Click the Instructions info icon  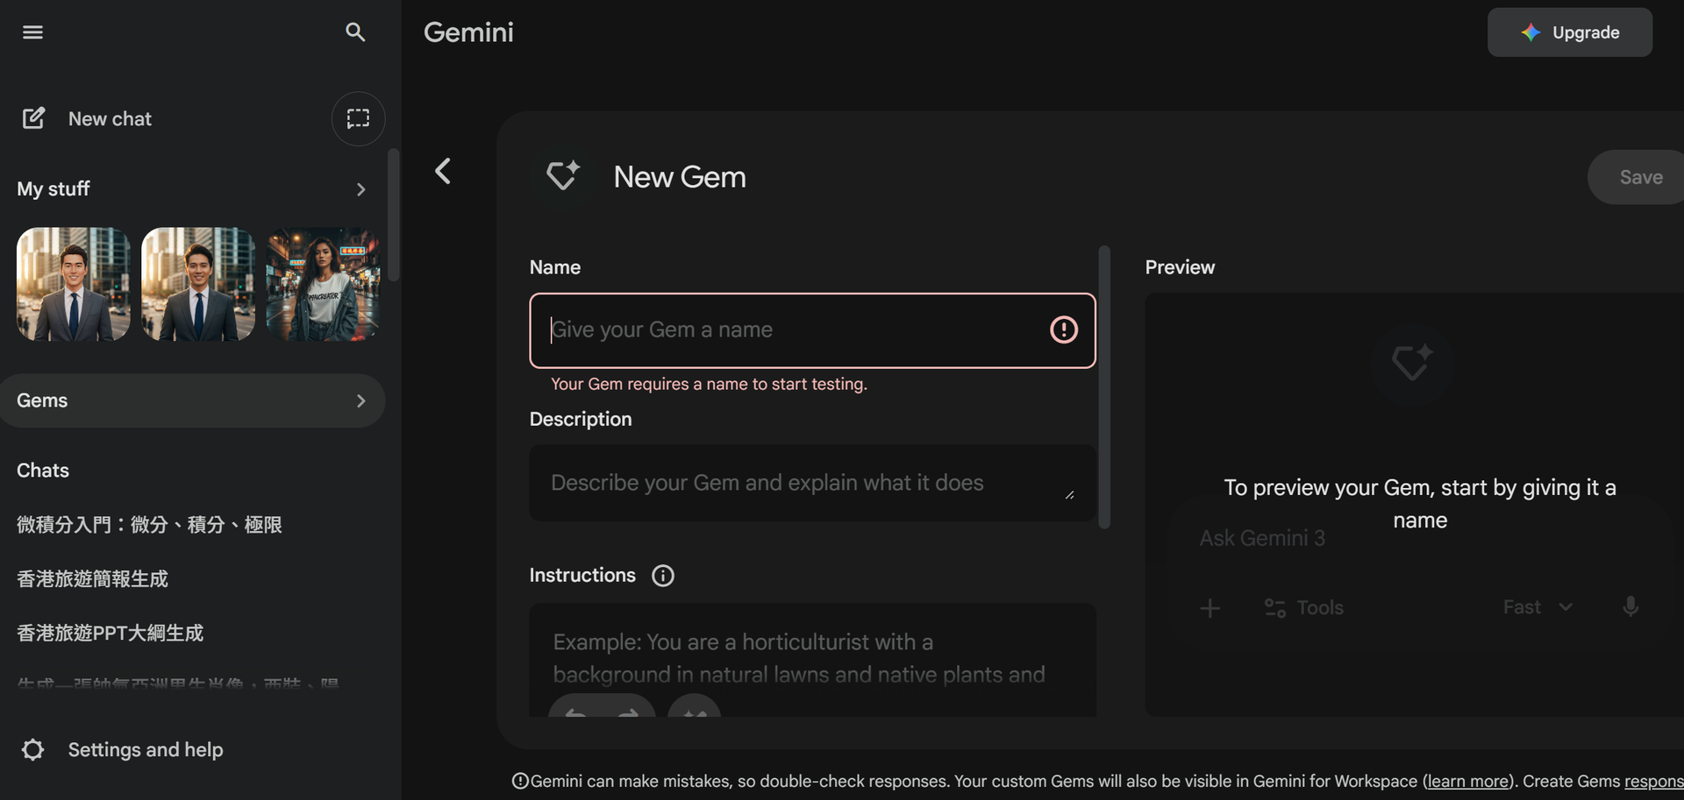tap(663, 576)
